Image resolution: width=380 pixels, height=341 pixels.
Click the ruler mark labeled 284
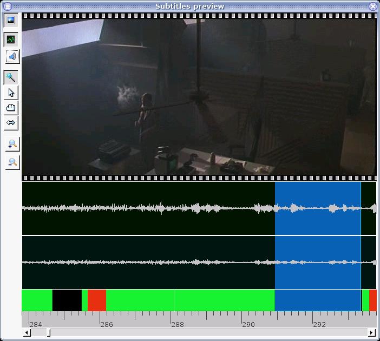pos(35,324)
